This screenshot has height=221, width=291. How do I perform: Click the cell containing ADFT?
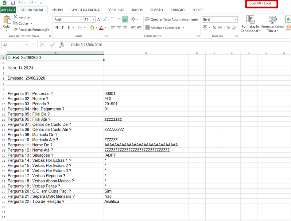coord(146,155)
